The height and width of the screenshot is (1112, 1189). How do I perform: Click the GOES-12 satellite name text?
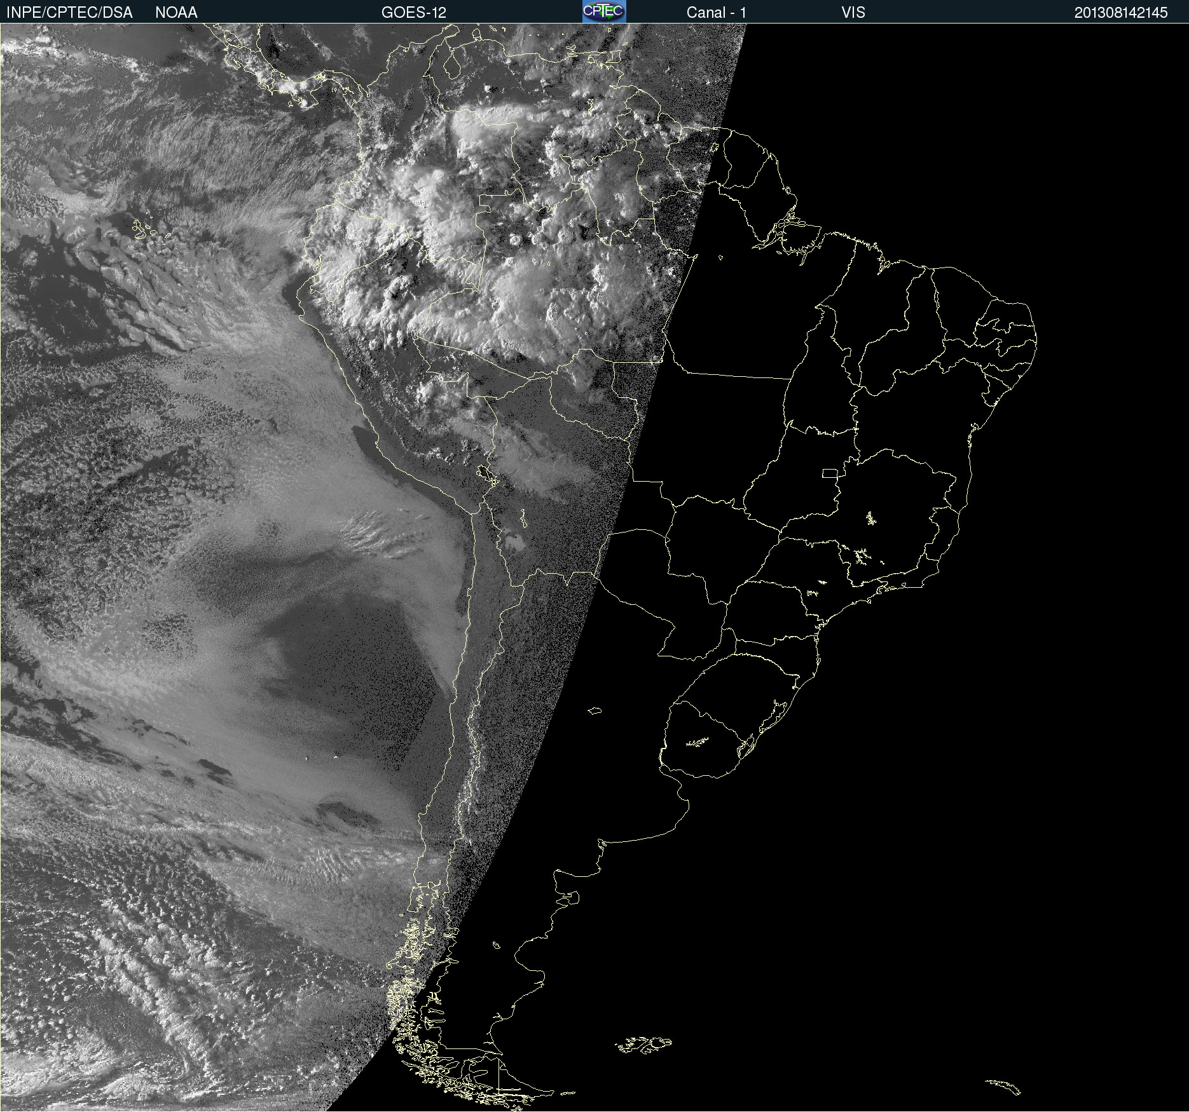point(414,13)
